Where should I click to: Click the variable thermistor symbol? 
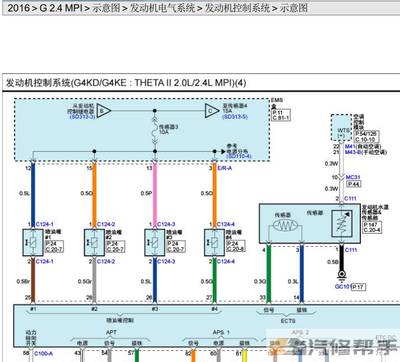(342, 224)
